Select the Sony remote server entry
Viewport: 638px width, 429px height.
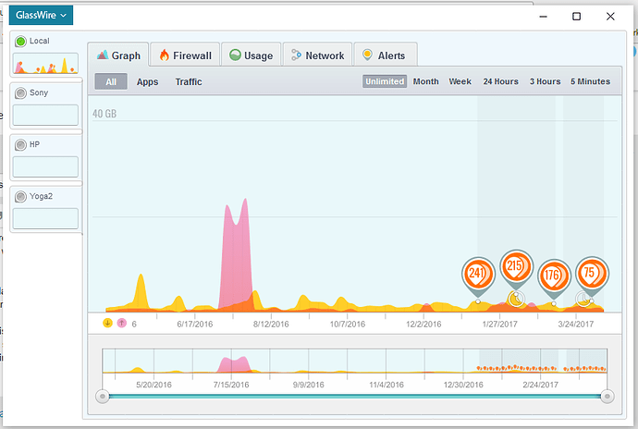[x=44, y=92]
